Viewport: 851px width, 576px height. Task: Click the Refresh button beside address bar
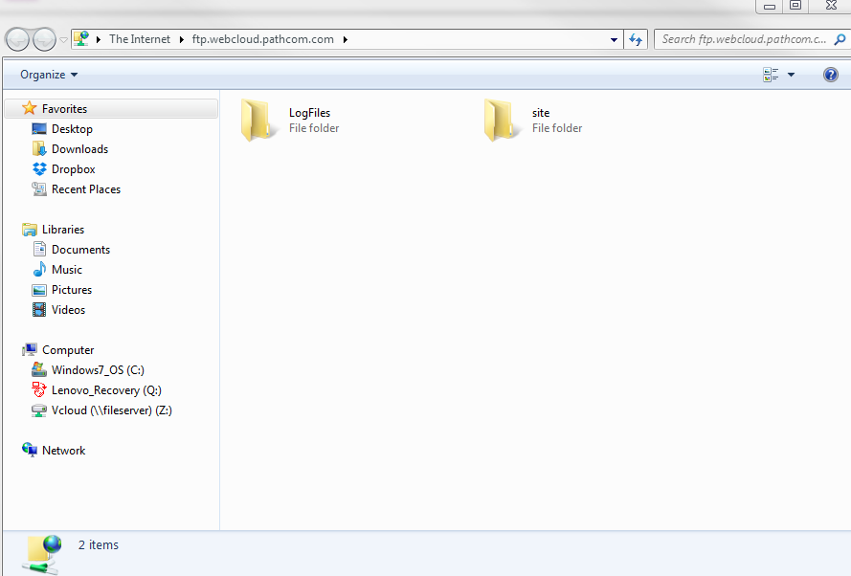pos(634,39)
